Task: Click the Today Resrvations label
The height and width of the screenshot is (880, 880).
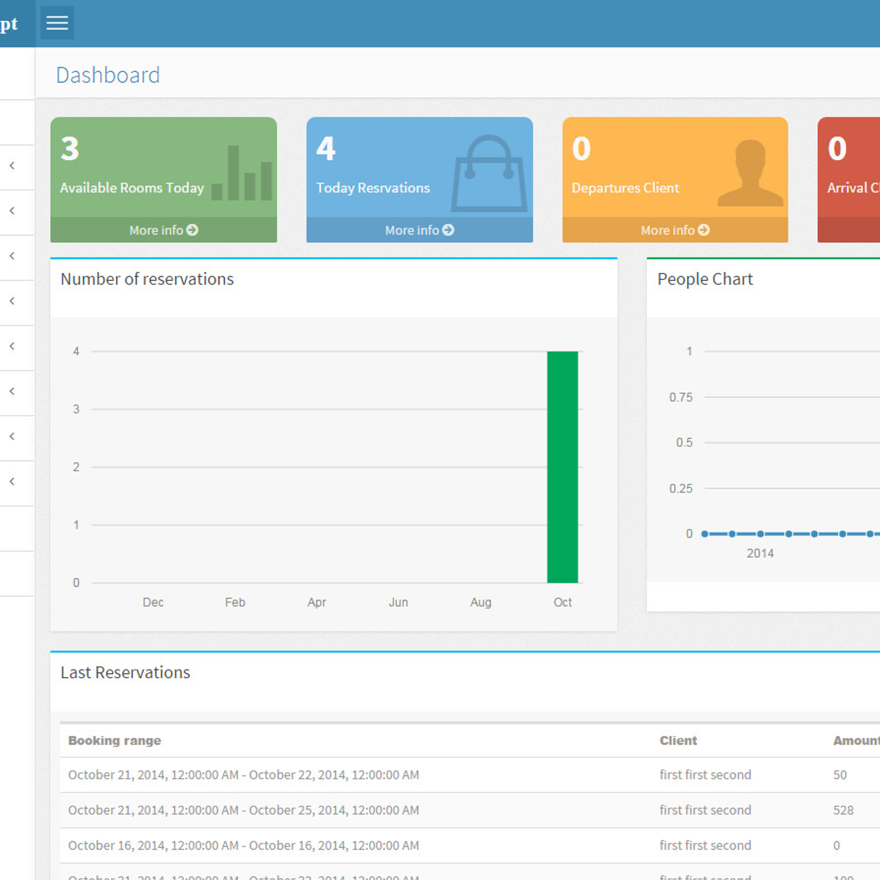Action: click(x=373, y=188)
